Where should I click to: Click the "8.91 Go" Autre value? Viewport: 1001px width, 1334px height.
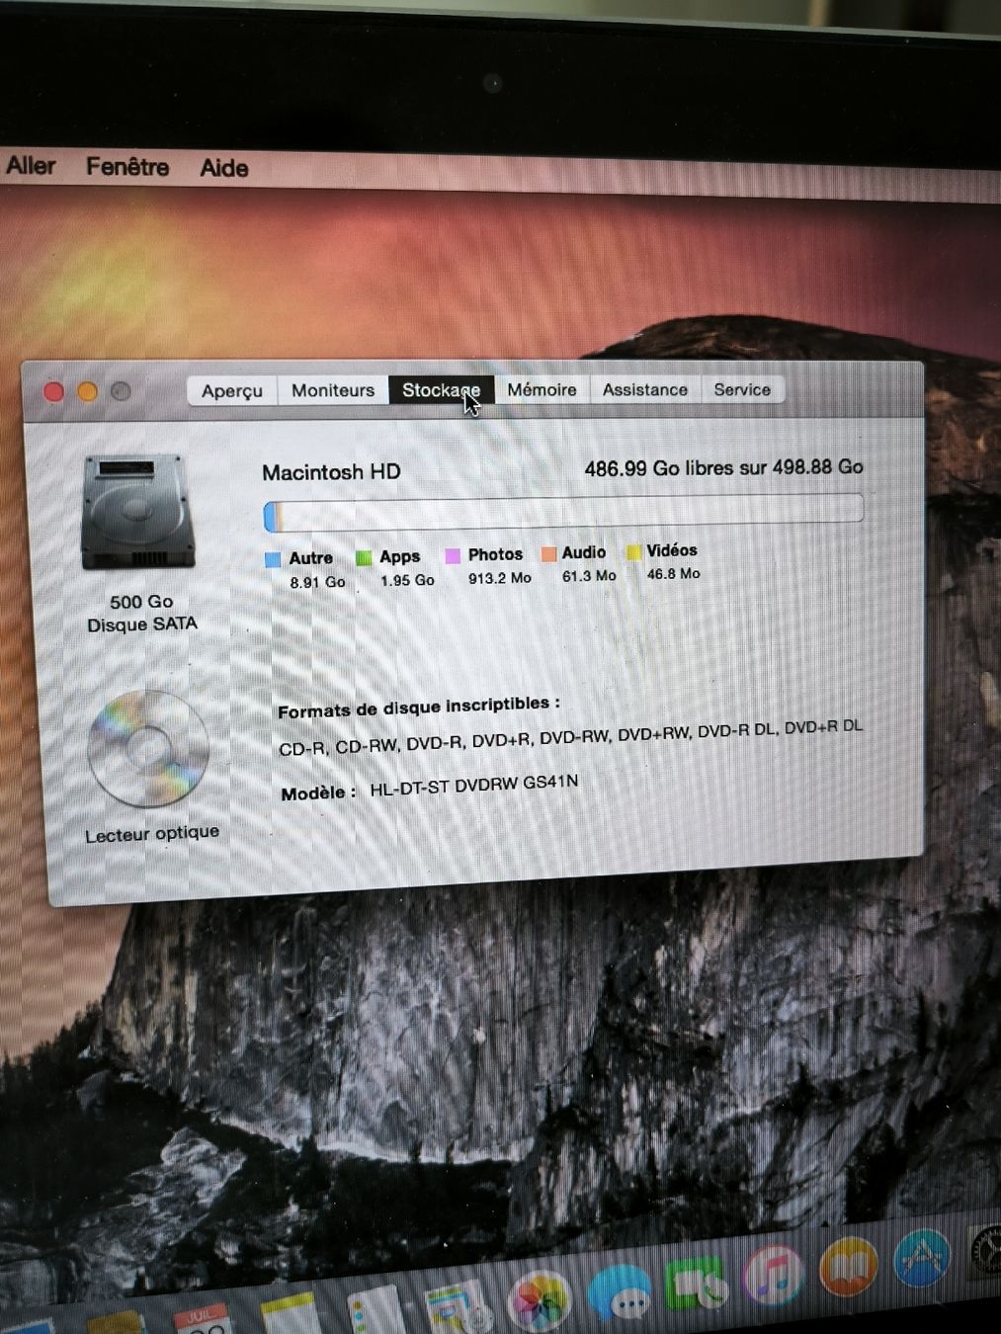click(x=317, y=582)
